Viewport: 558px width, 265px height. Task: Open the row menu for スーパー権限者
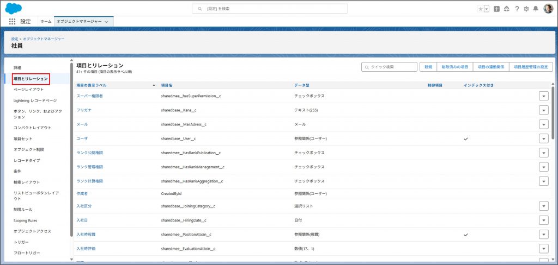(543, 96)
